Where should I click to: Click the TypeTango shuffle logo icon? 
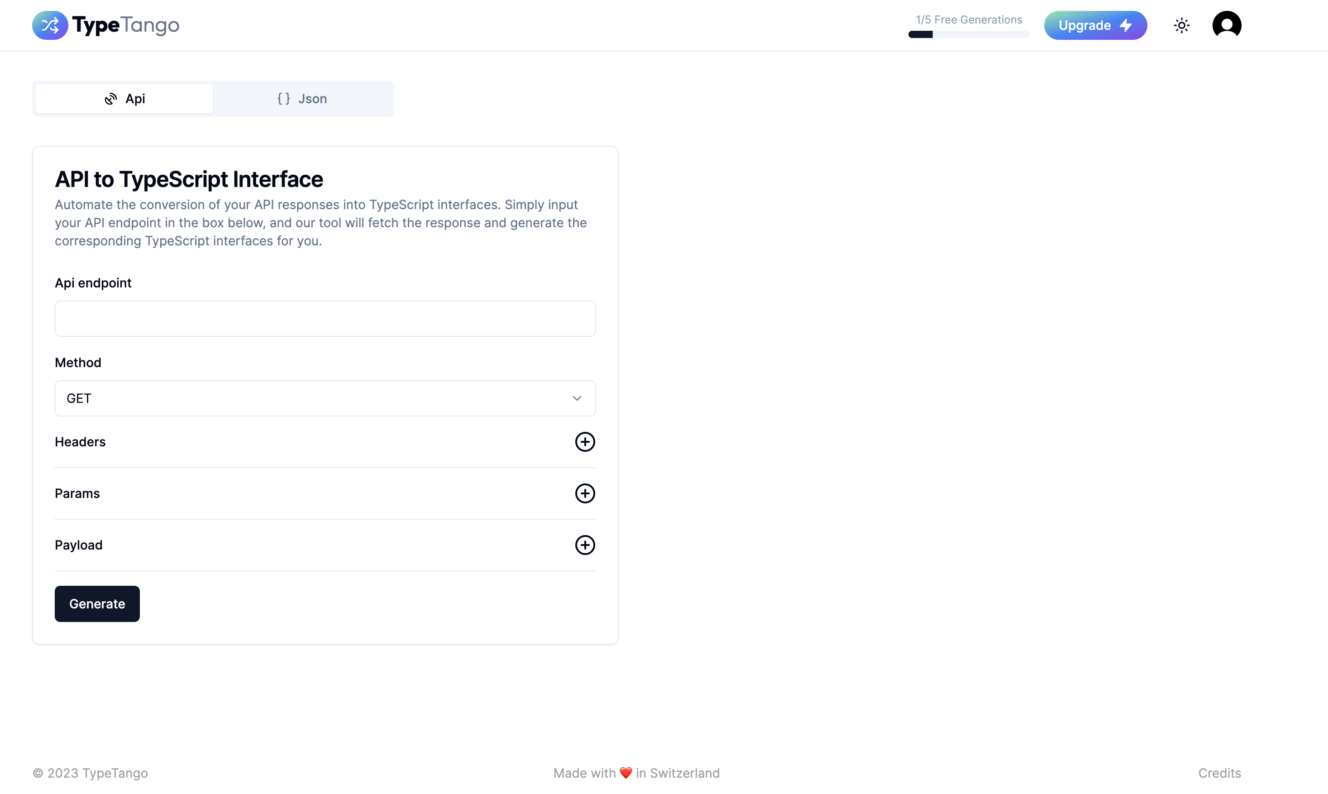coord(50,25)
